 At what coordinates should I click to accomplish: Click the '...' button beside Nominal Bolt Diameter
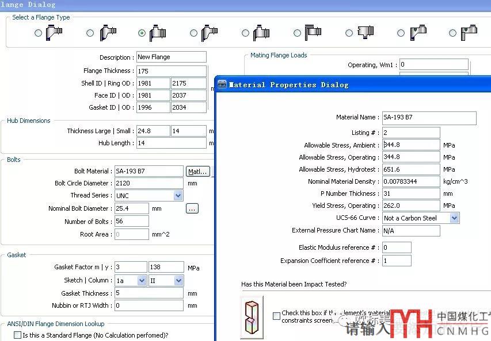(x=192, y=208)
